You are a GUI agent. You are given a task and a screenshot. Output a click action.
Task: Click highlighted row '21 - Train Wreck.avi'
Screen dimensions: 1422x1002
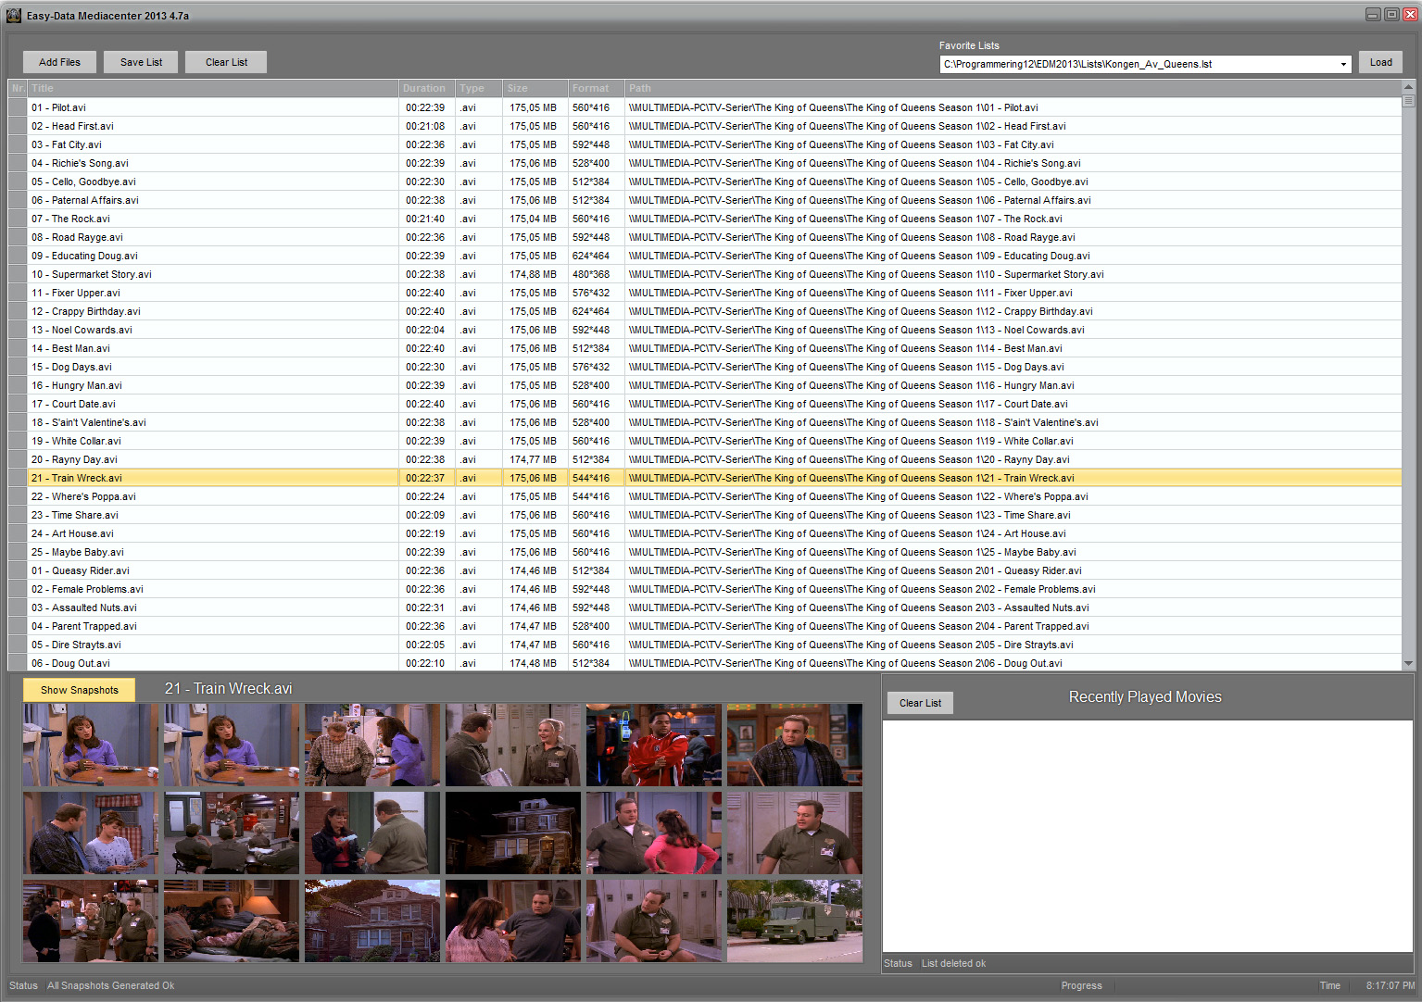point(705,478)
